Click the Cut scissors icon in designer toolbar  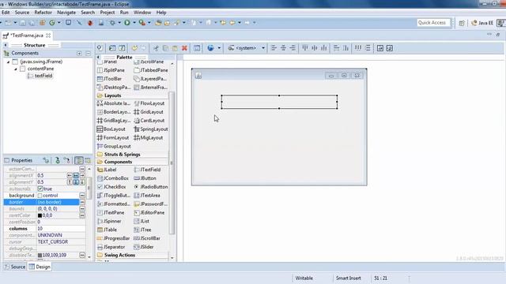click(x=156, y=48)
